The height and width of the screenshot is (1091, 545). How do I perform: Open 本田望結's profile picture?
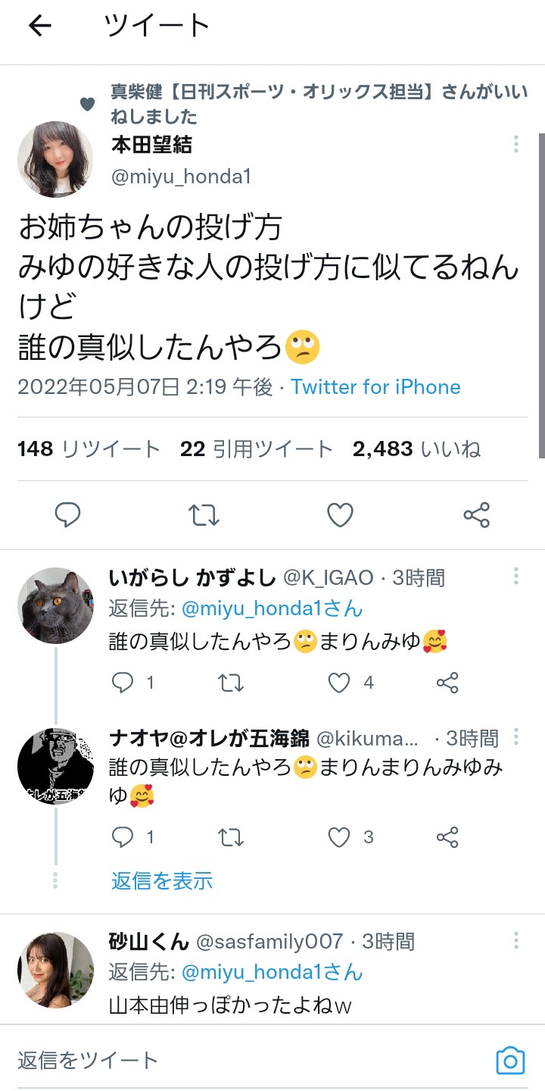55,159
